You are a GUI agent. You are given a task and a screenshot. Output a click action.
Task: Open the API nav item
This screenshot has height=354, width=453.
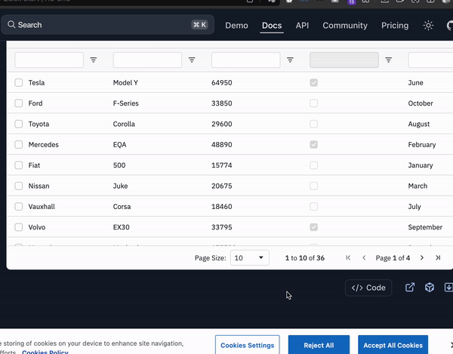tap(302, 26)
